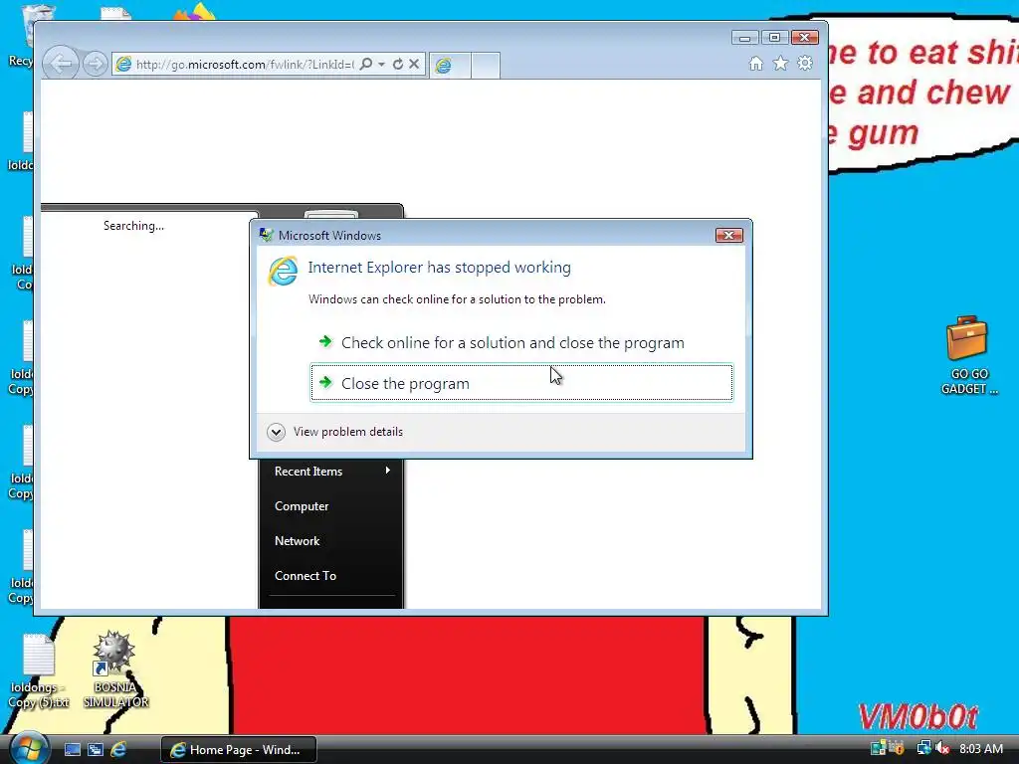Expand the Recent Items submenu arrow
Screen dimensions: 1019x764
point(387,470)
